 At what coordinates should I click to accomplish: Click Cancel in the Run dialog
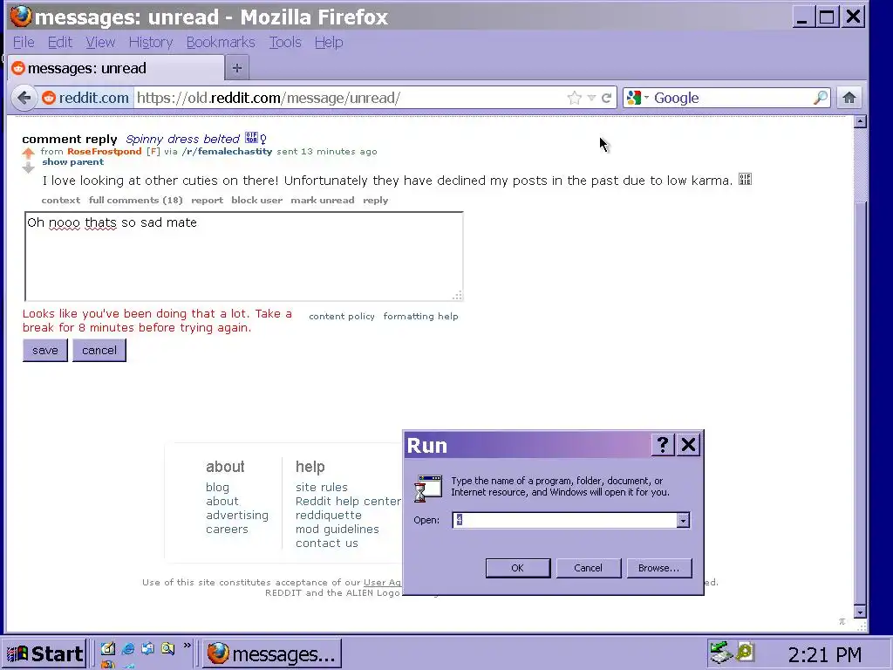tap(589, 568)
